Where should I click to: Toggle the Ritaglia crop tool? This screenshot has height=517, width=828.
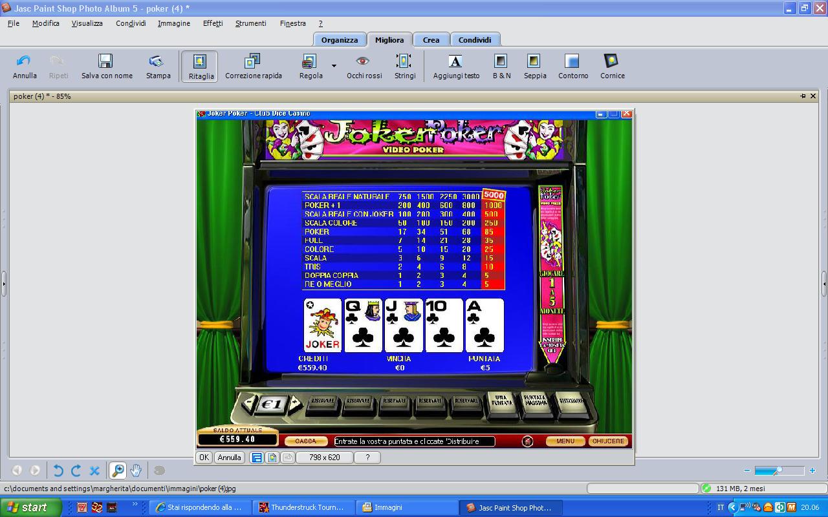coord(200,67)
